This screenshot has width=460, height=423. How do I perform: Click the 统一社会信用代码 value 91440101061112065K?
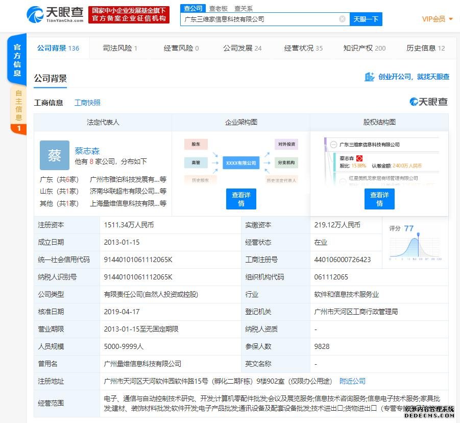138,260
